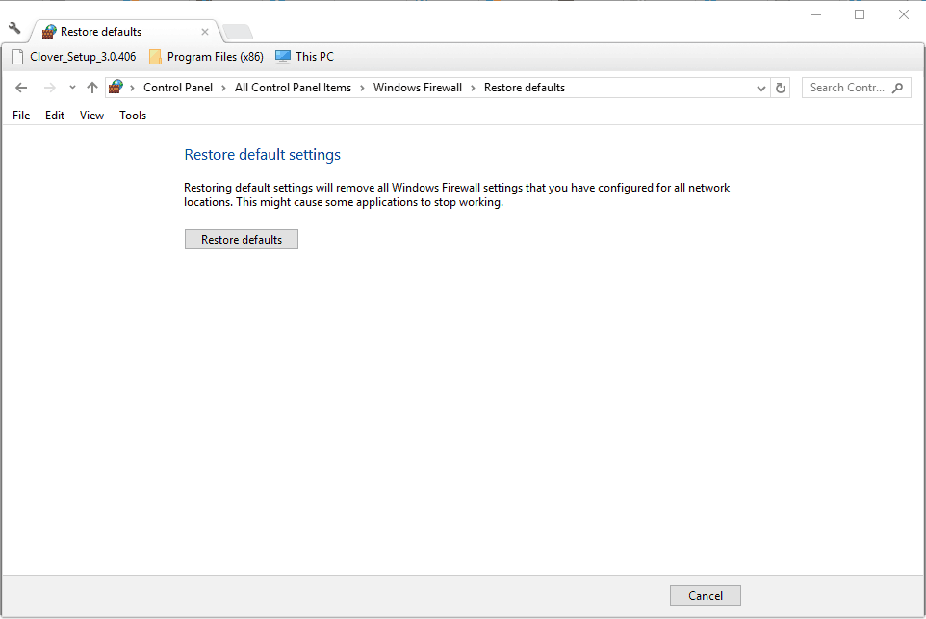Open the View menu
Viewport: 926px width, 619px height.
92,116
